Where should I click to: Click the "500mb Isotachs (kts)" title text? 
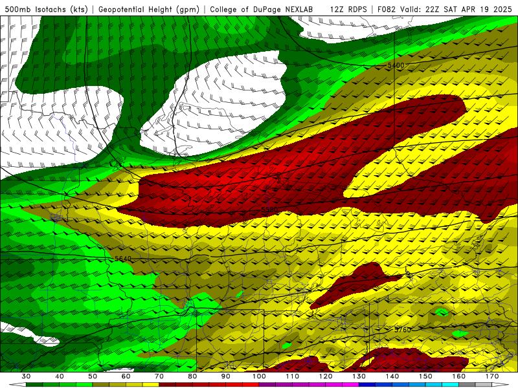coord(46,10)
